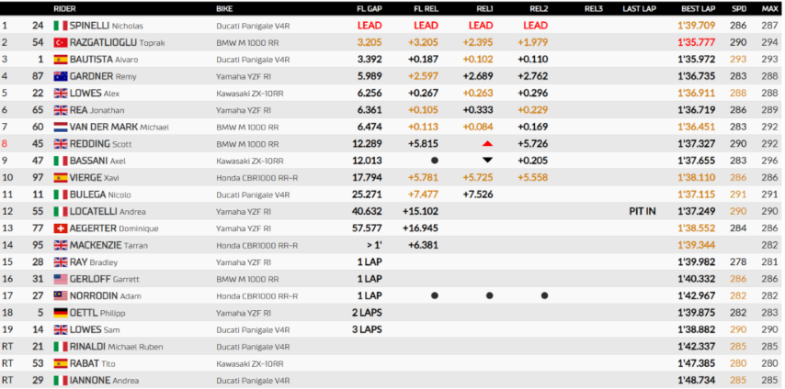Screen dimensions: 785x389
Task: Click red best lap 1'35.777
Action: (x=697, y=42)
